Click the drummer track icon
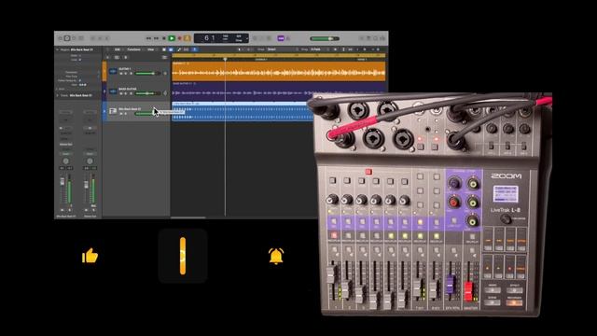This screenshot has height=336, width=597. click(113, 111)
